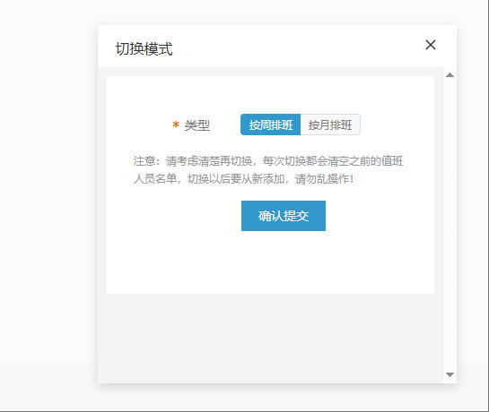
Task: Click the 切换模式 dialog title text
Action: (x=144, y=49)
